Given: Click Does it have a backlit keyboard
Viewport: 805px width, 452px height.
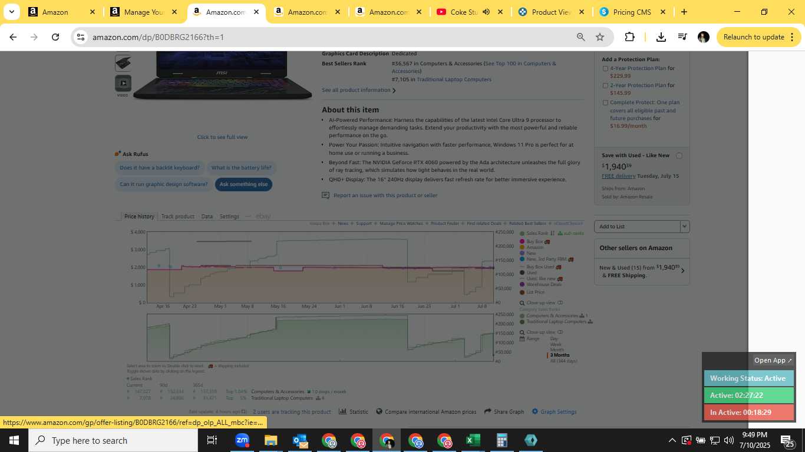Looking at the screenshot, I should click(x=160, y=168).
